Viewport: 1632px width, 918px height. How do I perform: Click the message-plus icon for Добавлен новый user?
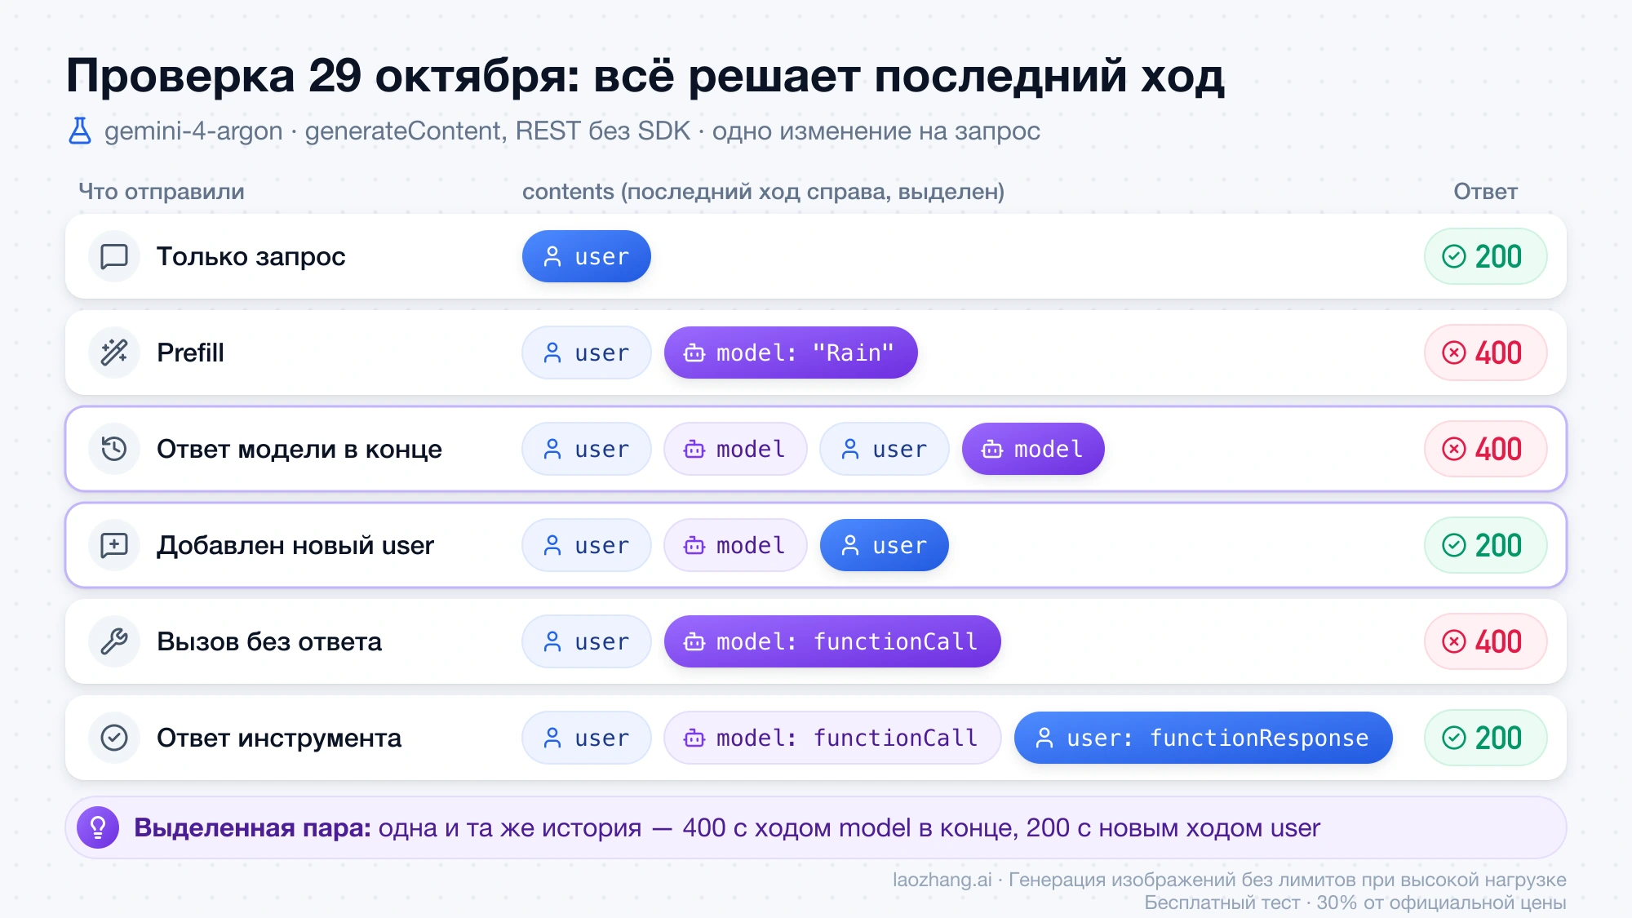(x=114, y=545)
